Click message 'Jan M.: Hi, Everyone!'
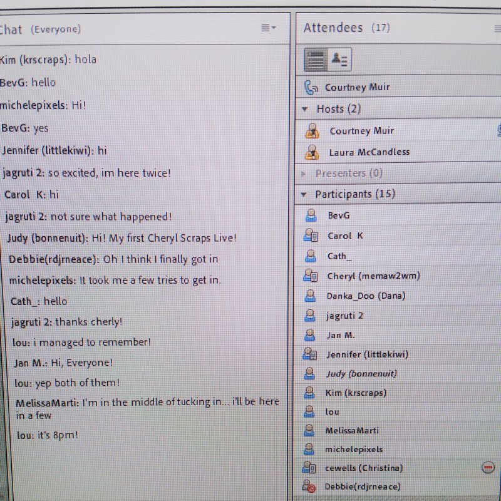Image resolution: width=501 pixels, height=501 pixels. point(64,363)
